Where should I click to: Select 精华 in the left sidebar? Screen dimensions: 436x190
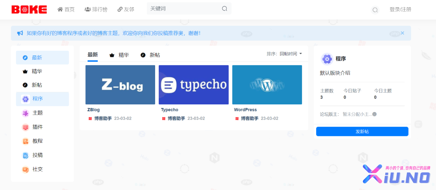[43, 71]
